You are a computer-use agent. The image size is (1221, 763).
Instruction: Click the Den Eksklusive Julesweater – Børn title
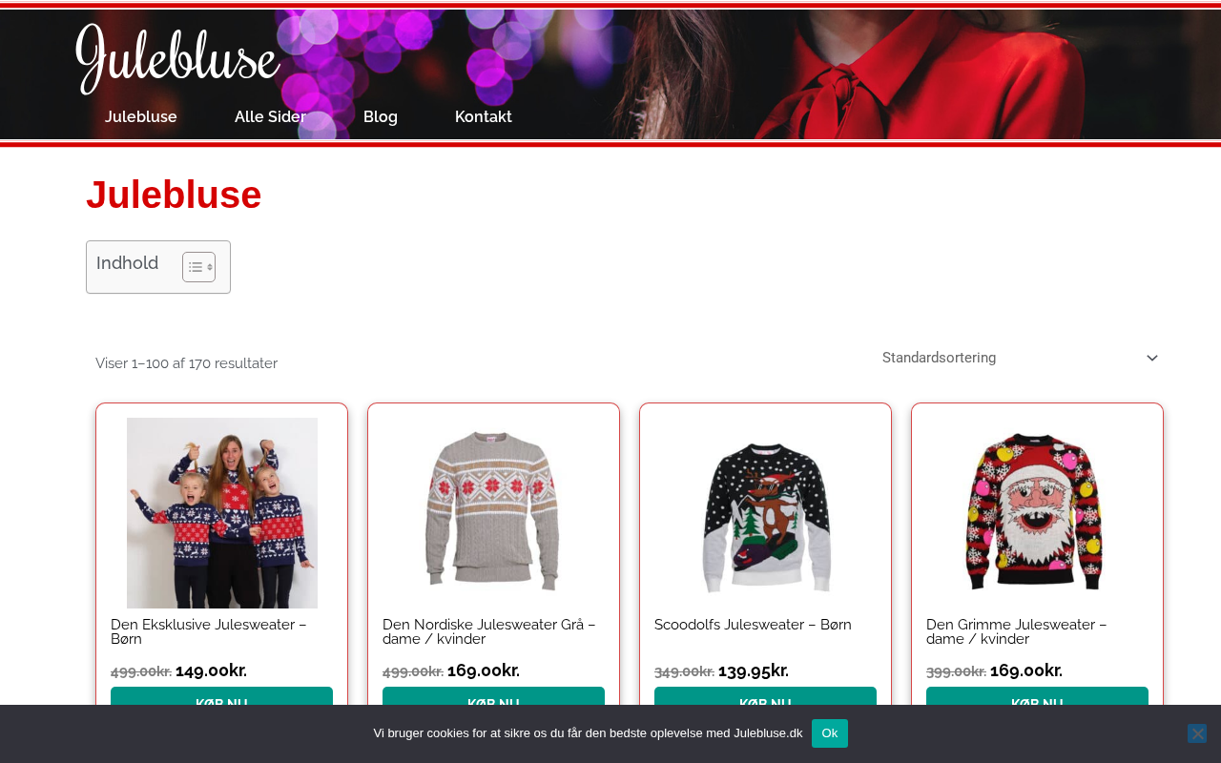click(209, 631)
